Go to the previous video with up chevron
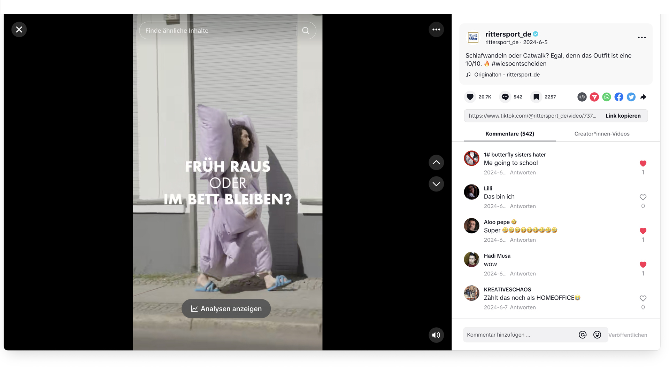 pyautogui.click(x=436, y=162)
